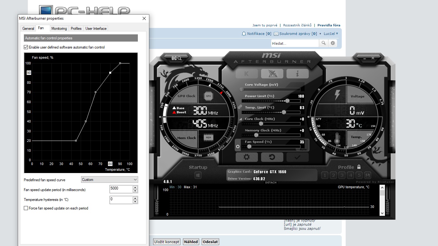Toggle the fan speed Auto mode
438x246 pixels.
[x=303, y=149]
